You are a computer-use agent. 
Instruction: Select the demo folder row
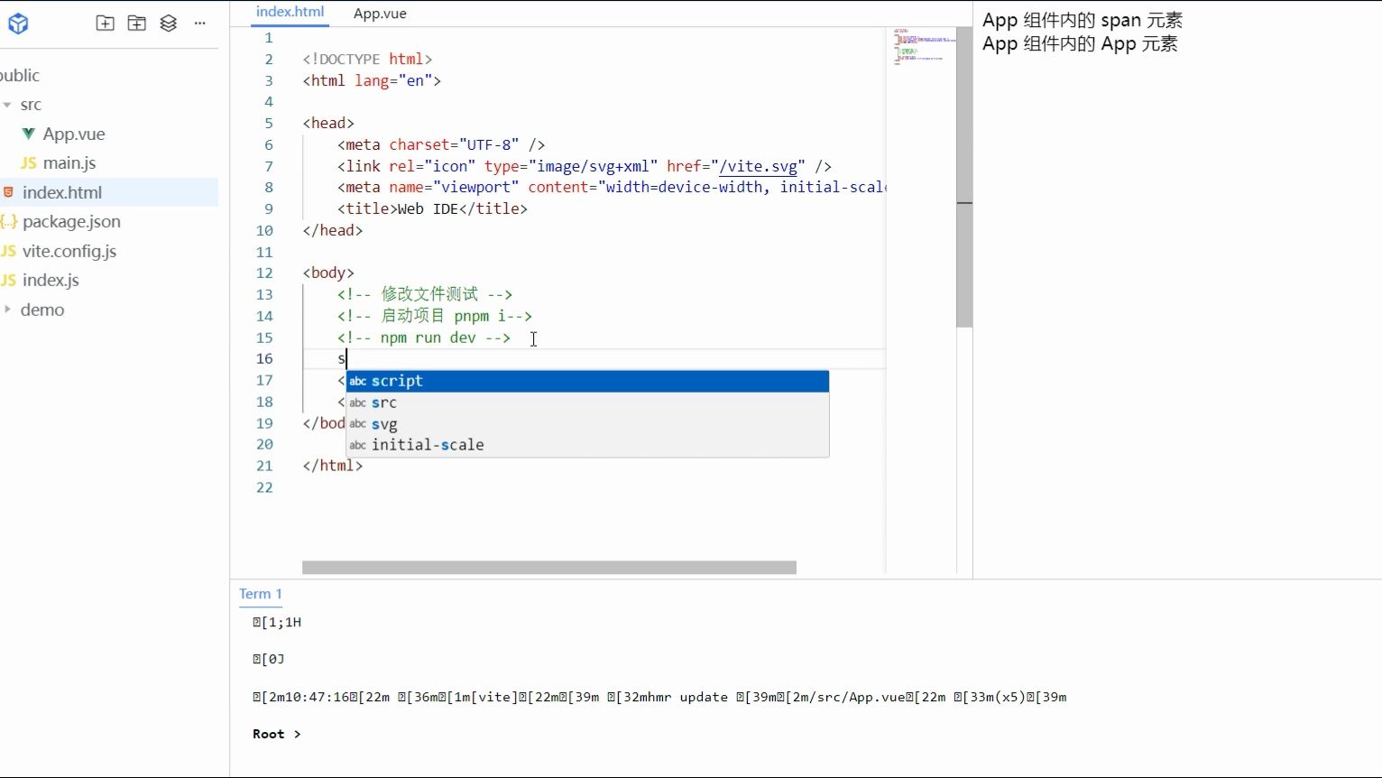(x=109, y=310)
